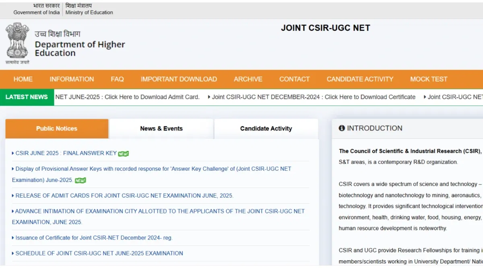Click the LATEST NEWS green label
Screen dimensions: 483x268
[x=27, y=97]
